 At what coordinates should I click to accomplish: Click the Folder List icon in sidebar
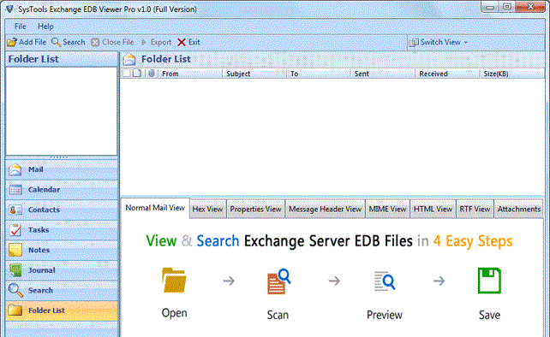point(15,310)
